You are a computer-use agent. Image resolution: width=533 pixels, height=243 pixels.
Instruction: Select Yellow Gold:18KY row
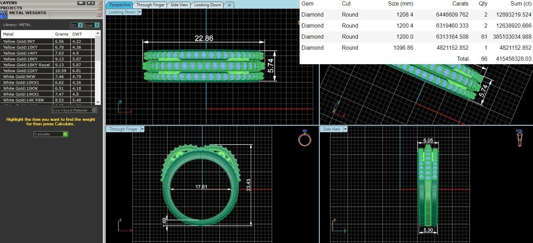[x=48, y=59]
